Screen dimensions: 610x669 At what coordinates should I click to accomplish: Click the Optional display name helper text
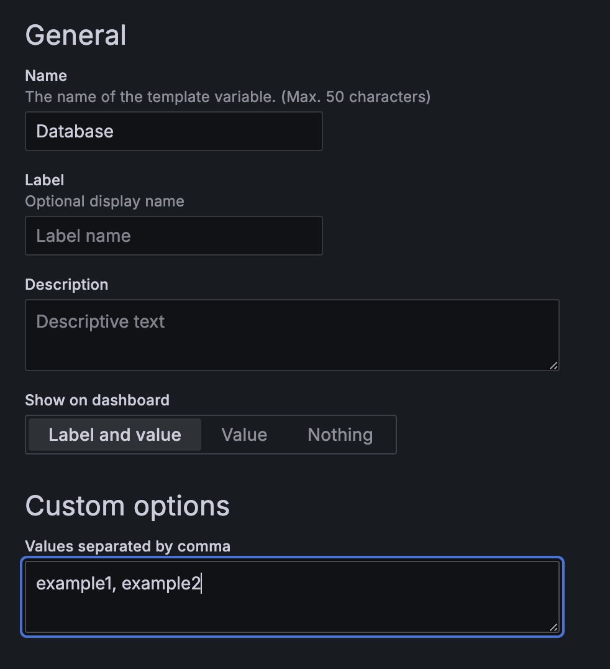point(104,201)
